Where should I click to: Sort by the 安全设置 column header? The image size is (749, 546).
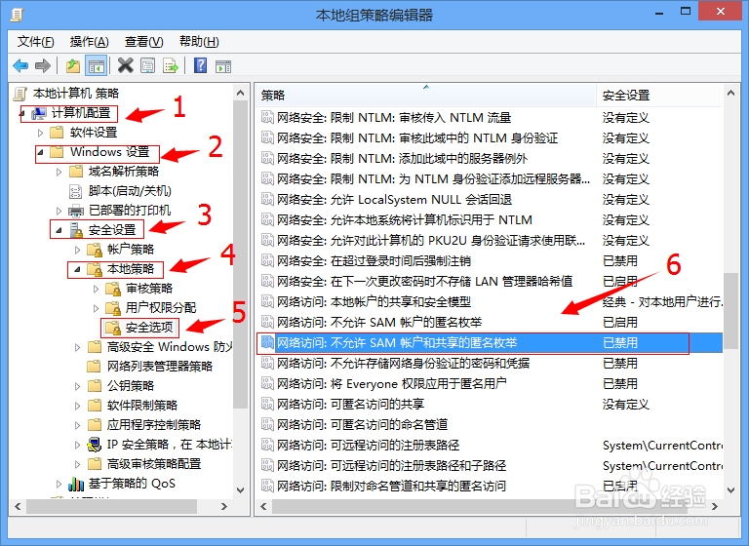[659, 95]
